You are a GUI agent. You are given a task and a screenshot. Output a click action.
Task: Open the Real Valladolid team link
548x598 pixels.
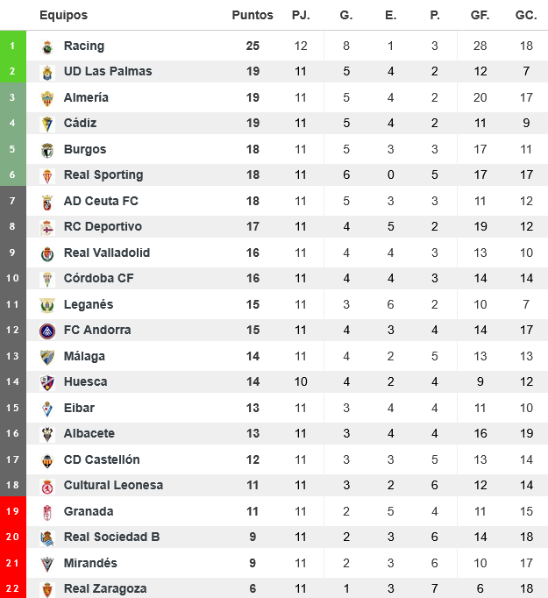pos(107,253)
